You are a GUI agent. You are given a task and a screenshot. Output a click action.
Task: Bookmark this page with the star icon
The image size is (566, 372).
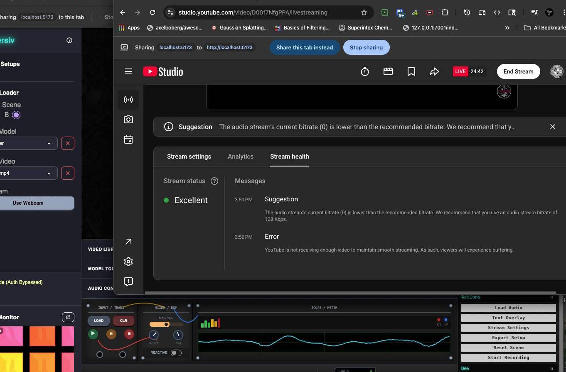point(364,12)
